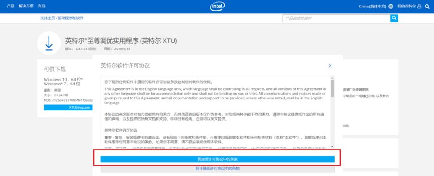Open the globe language selector icon
This screenshot has width=434, height=176.
[x=391, y=6]
